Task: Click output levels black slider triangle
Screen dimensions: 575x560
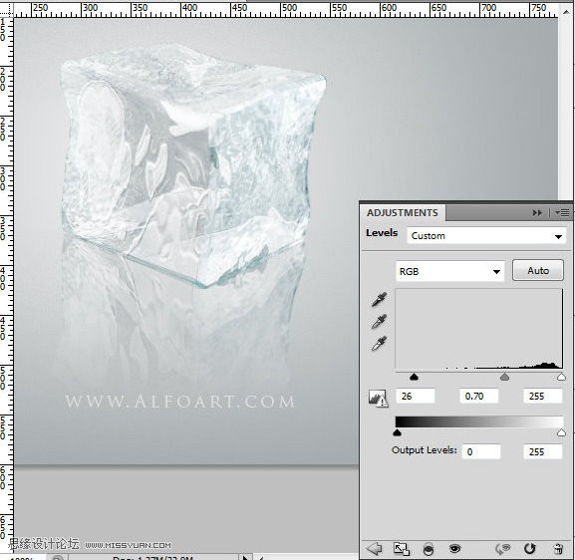Action: click(397, 432)
